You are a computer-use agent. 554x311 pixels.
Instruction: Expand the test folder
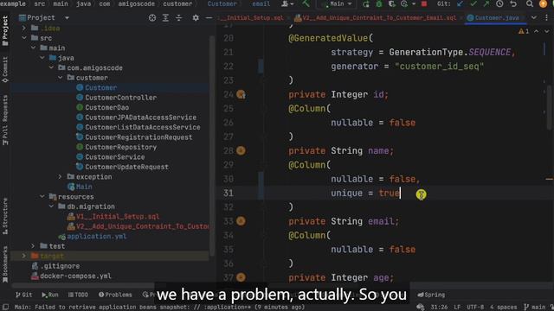click(x=33, y=245)
